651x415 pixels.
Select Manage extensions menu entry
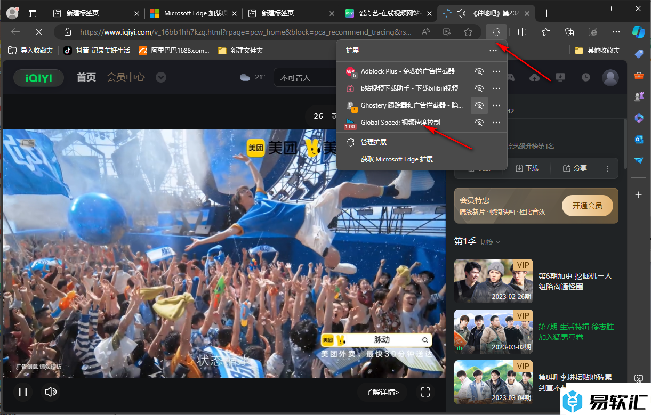[373, 142]
